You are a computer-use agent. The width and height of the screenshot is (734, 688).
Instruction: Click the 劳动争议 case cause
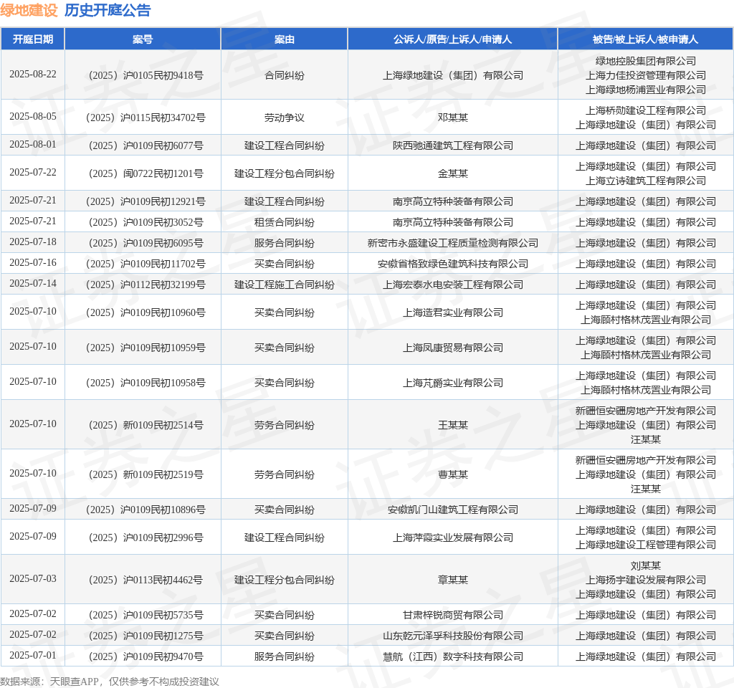[284, 118]
